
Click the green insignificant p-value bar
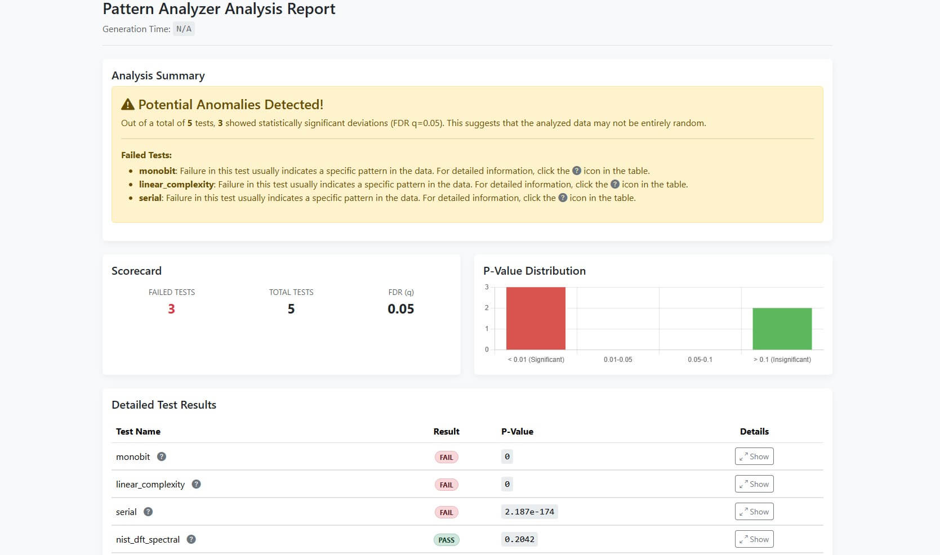[x=782, y=329]
